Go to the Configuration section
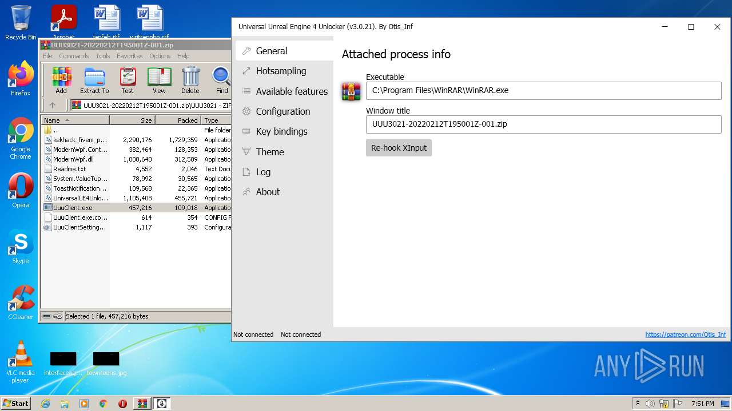This screenshot has width=732, height=411. click(x=284, y=111)
